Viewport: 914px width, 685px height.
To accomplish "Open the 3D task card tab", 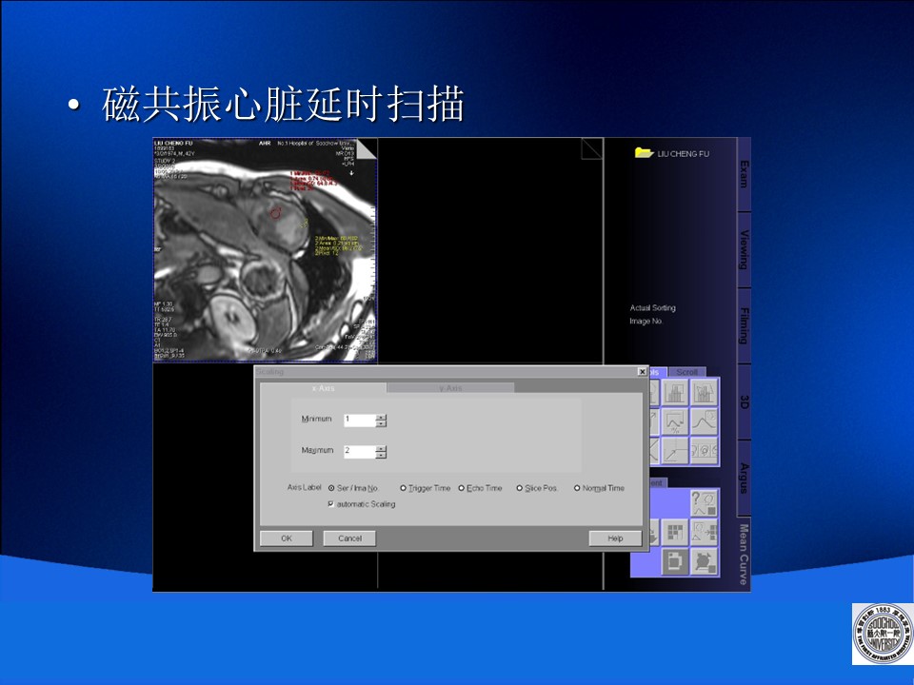I will [744, 401].
